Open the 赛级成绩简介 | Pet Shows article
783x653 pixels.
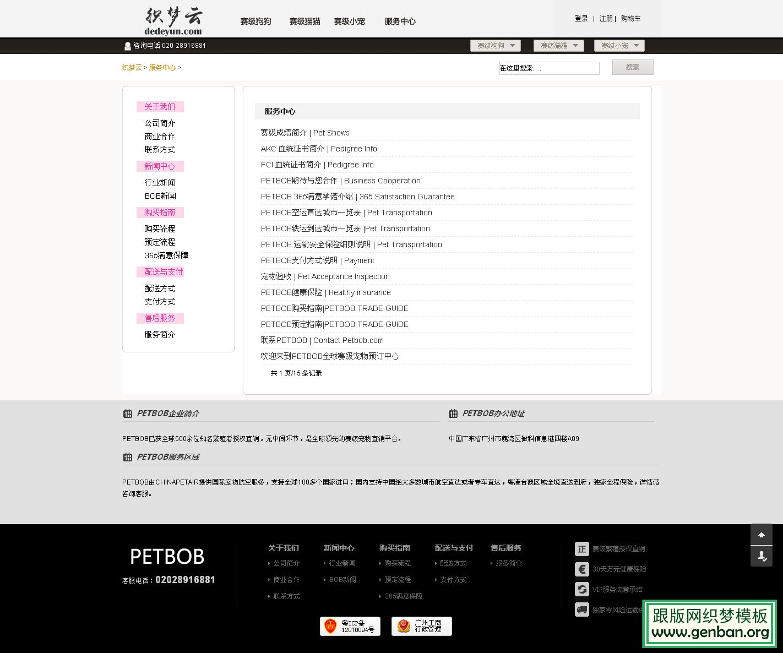305,133
